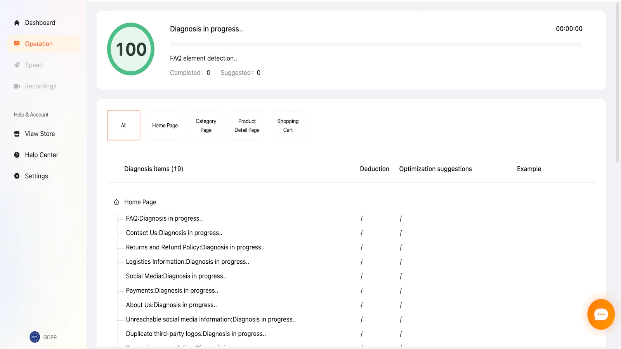The image size is (621, 349).
Task: Select the Product Detail Page tab
Action: 247,125
